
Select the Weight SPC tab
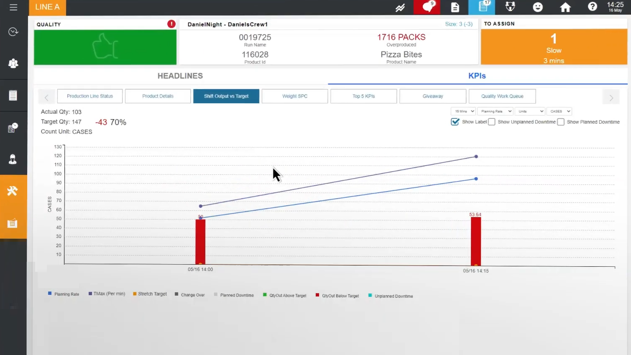pos(295,96)
